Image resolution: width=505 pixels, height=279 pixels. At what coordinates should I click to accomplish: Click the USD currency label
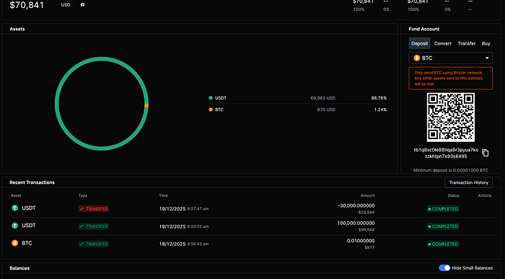pyautogui.click(x=66, y=5)
